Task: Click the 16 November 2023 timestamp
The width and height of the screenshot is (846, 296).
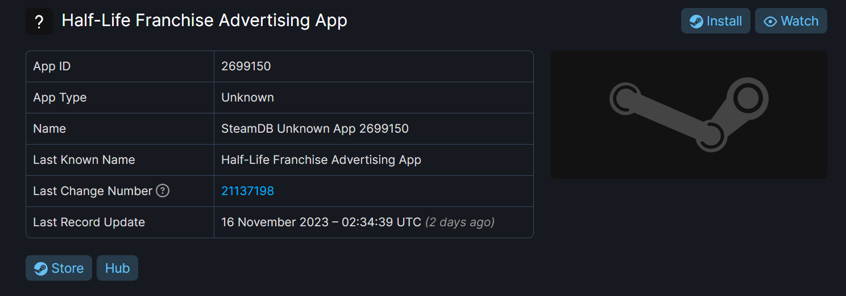Action: click(x=321, y=222)
